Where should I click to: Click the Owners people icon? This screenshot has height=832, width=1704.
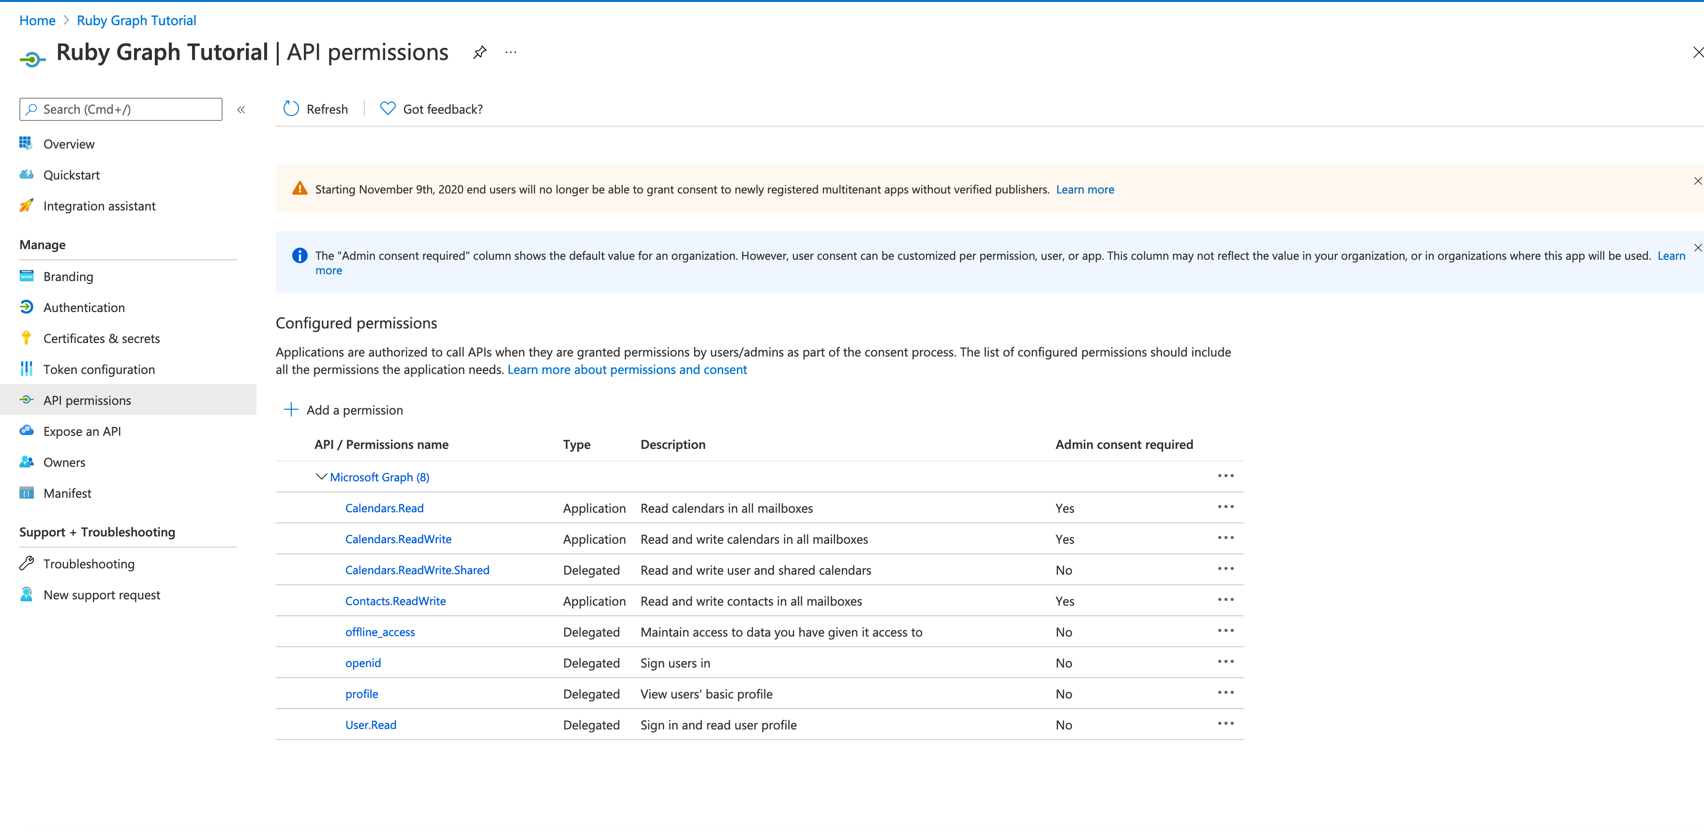(26, 461)
